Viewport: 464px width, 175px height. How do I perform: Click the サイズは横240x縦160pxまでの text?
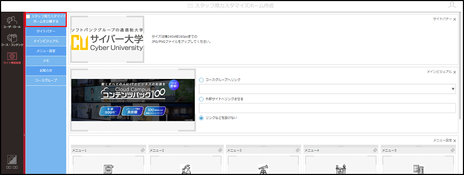click(x=174, y=37)
